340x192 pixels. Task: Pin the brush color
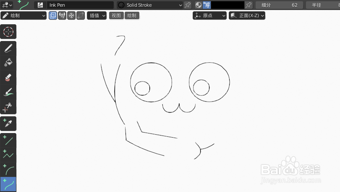[248, 5]
